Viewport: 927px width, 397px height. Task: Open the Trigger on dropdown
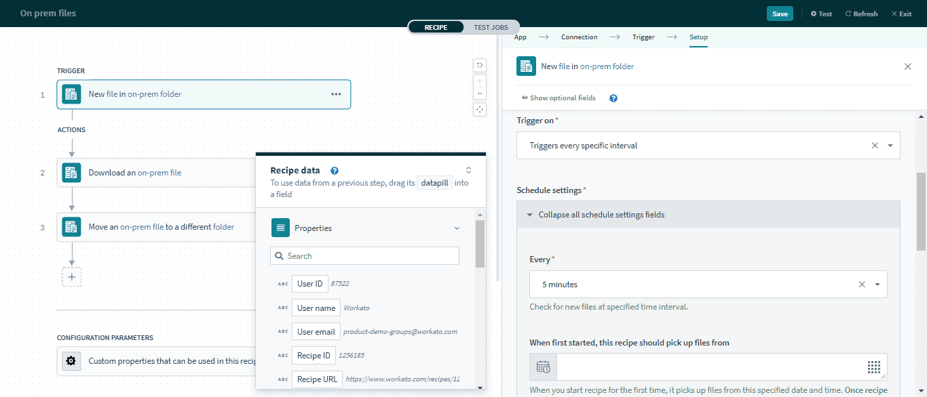[x=890, y=146]
